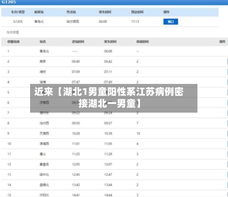Click the 进站时间 column header
This screenshot has width=228, height=197.
coord(78,41)
